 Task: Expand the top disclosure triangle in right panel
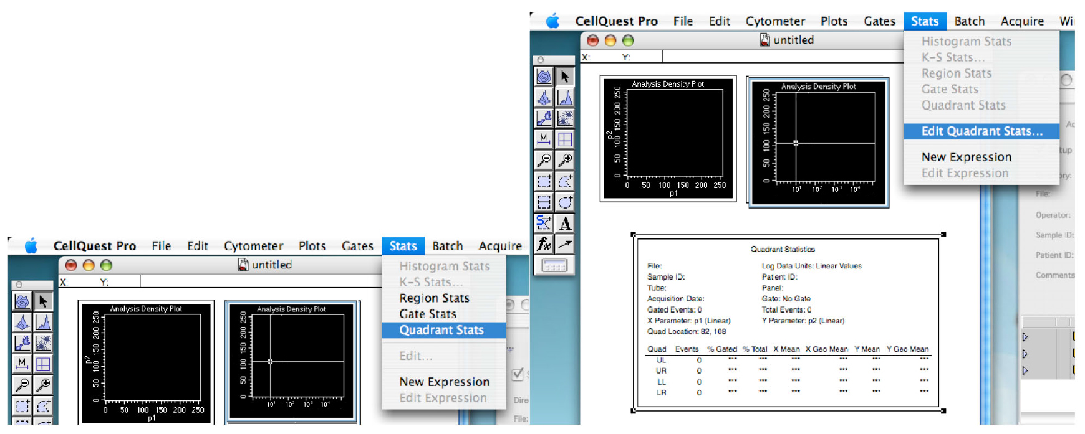coord(1025,337)
